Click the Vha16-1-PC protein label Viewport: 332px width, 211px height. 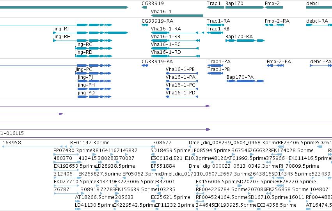pyautogui.click(x=180, y=85)
